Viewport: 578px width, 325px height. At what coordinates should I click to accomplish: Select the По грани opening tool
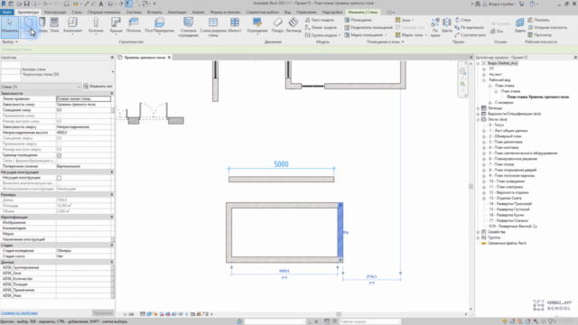point(435,27)
